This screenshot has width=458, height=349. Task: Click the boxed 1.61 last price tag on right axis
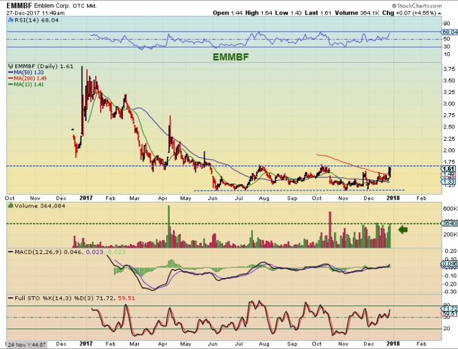point(449,169)
